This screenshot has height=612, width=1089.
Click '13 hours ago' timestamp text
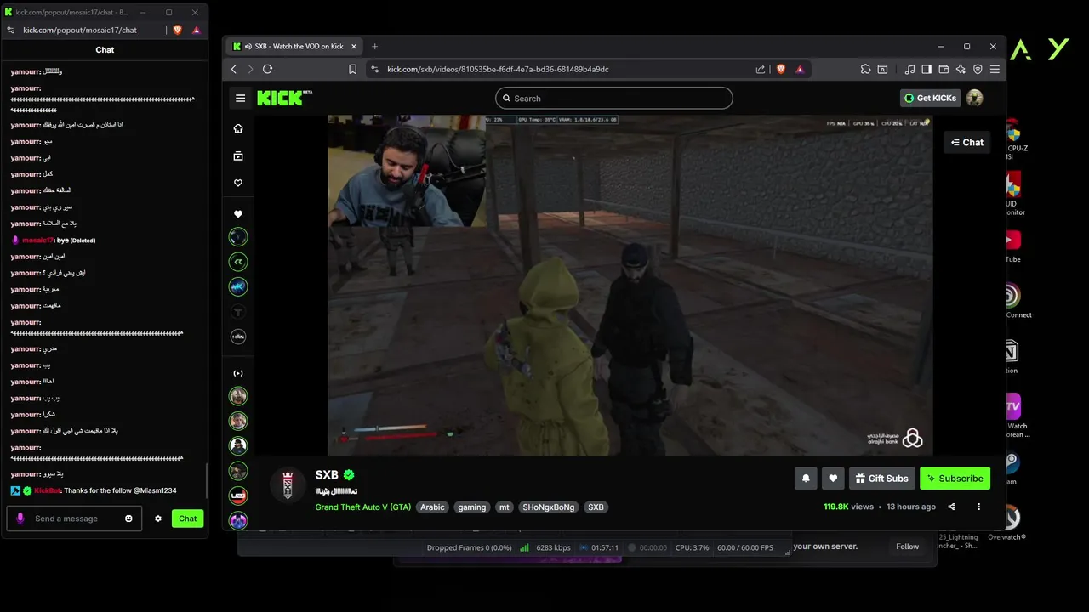pyautogui.click(x=911, y=507)
